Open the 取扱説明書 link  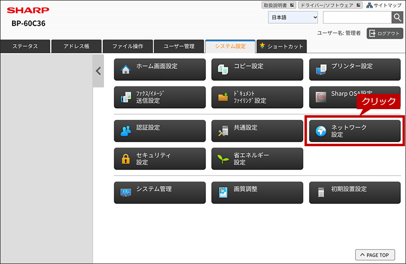coord(279,5)
